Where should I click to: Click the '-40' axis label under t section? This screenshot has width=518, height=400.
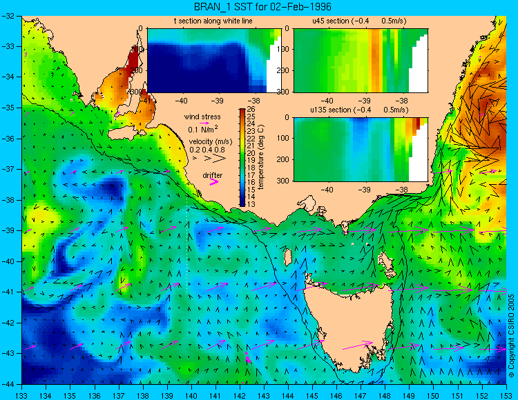pyautogui.click(x=181, y=101)
